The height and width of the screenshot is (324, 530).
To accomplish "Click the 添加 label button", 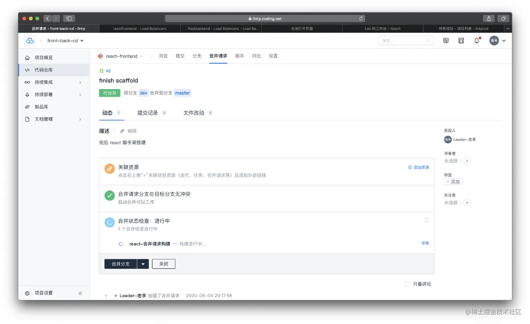I will (453, 182).
